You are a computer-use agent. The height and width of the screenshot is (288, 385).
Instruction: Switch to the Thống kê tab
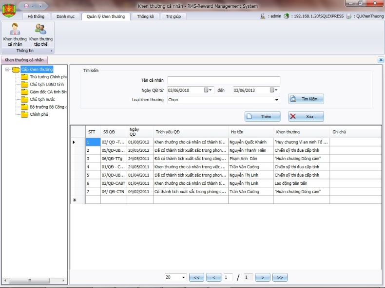[145, 16]
